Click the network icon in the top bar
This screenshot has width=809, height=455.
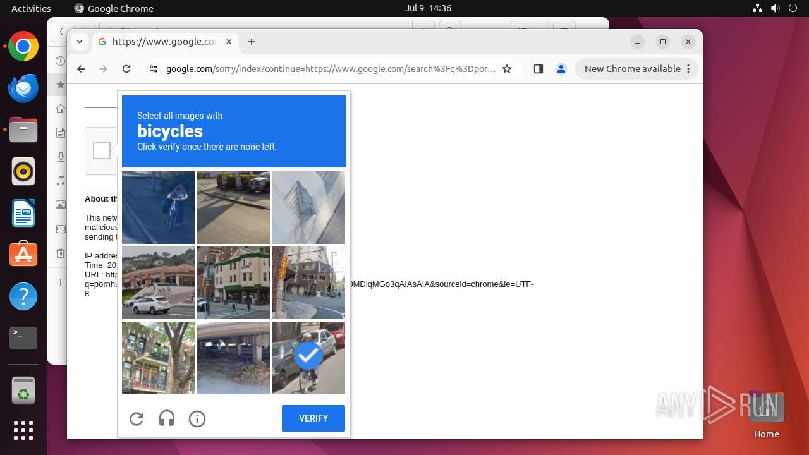click(x=758, y=8)
